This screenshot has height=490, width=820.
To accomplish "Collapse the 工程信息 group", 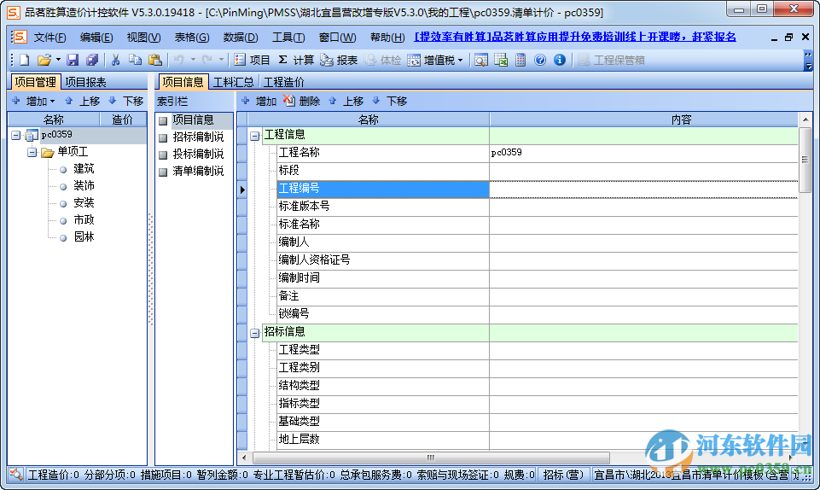I will click(x=254, y=136).
